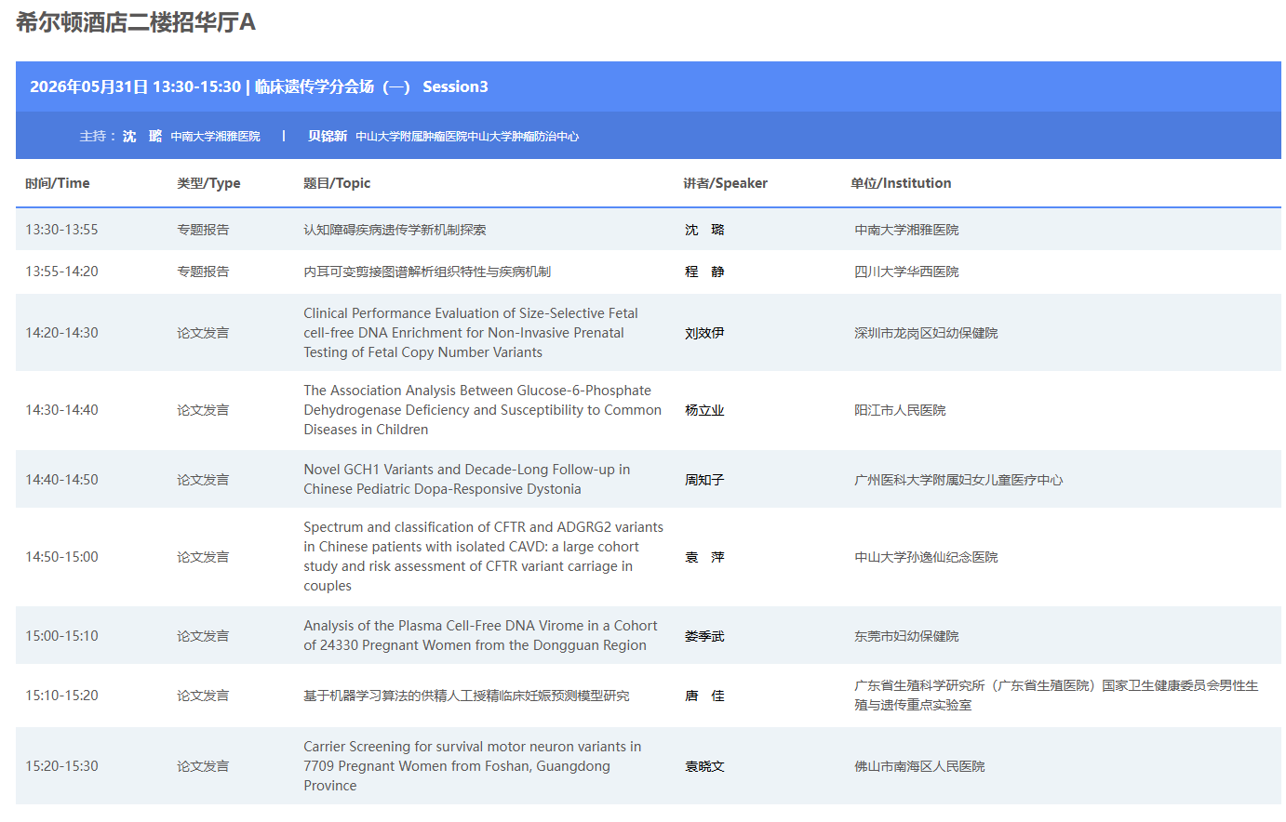
Task: Click speaker 沈璐 in the 13:30 row
Action: coord(704,230)
